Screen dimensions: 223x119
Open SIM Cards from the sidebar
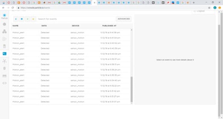[x=5, y=46]
